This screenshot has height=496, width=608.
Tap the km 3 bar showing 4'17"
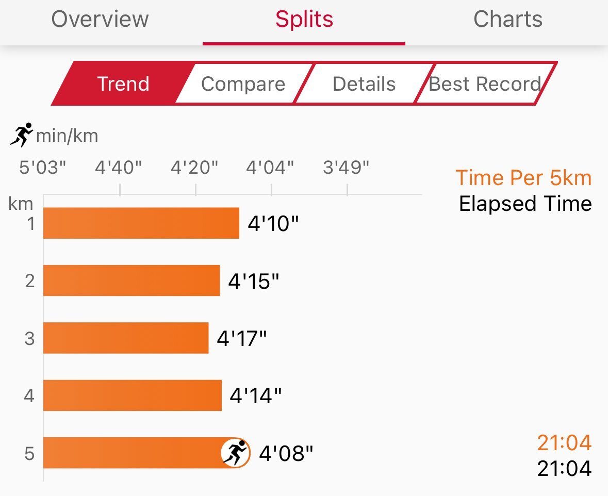[x=126, y=338]
